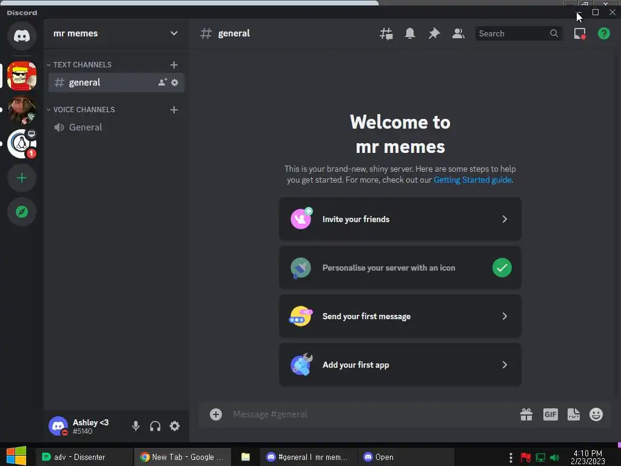The height and width of the screenshot is (466, 621).
Task: Click the red flag tray icon
Action: click(526, 458)
